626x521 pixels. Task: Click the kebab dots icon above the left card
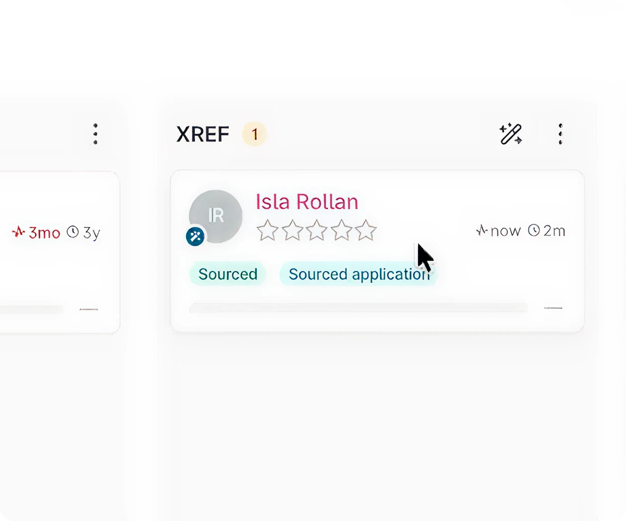click(x=95, y=134)
